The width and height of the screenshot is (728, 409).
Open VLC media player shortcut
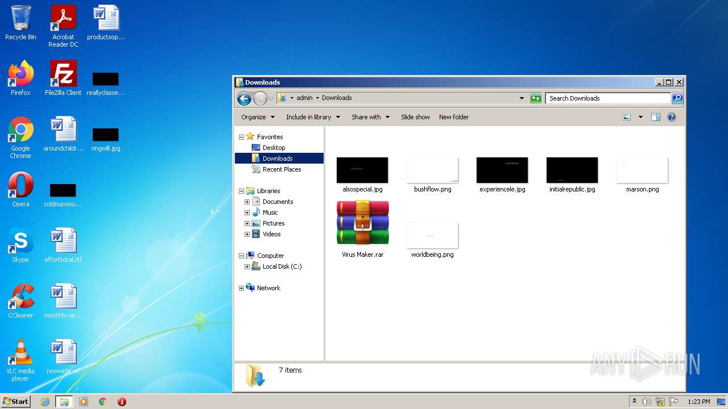[x=20, y=360]
